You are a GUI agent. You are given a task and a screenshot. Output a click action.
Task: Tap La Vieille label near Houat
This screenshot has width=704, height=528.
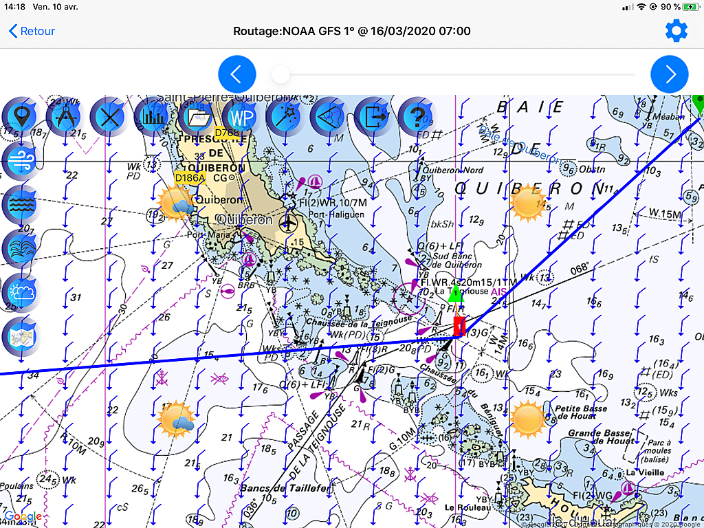tap(644, 472)
